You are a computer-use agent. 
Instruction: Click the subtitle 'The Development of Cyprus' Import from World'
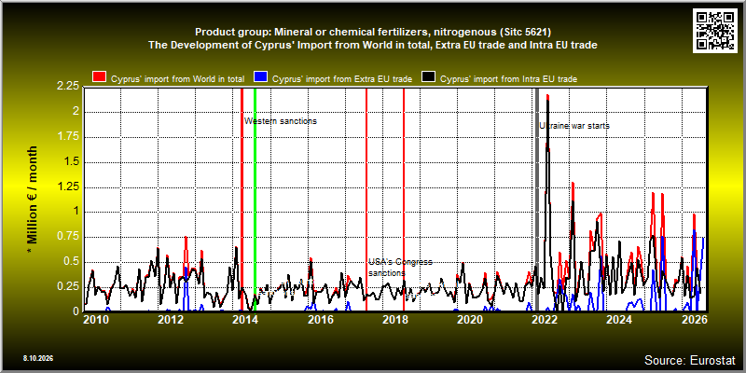(x=373, y=45)
